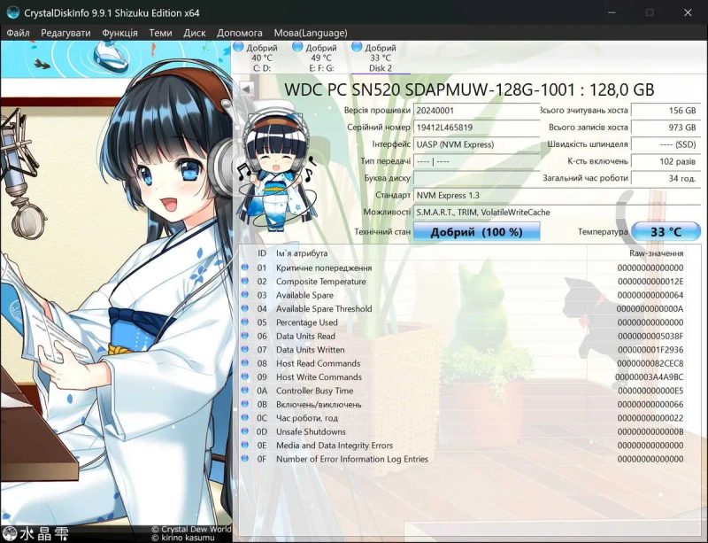This screenshot has height=543, width=708.
Task: Click the drive title WDC PC SN520
Action: coord(469,89)
